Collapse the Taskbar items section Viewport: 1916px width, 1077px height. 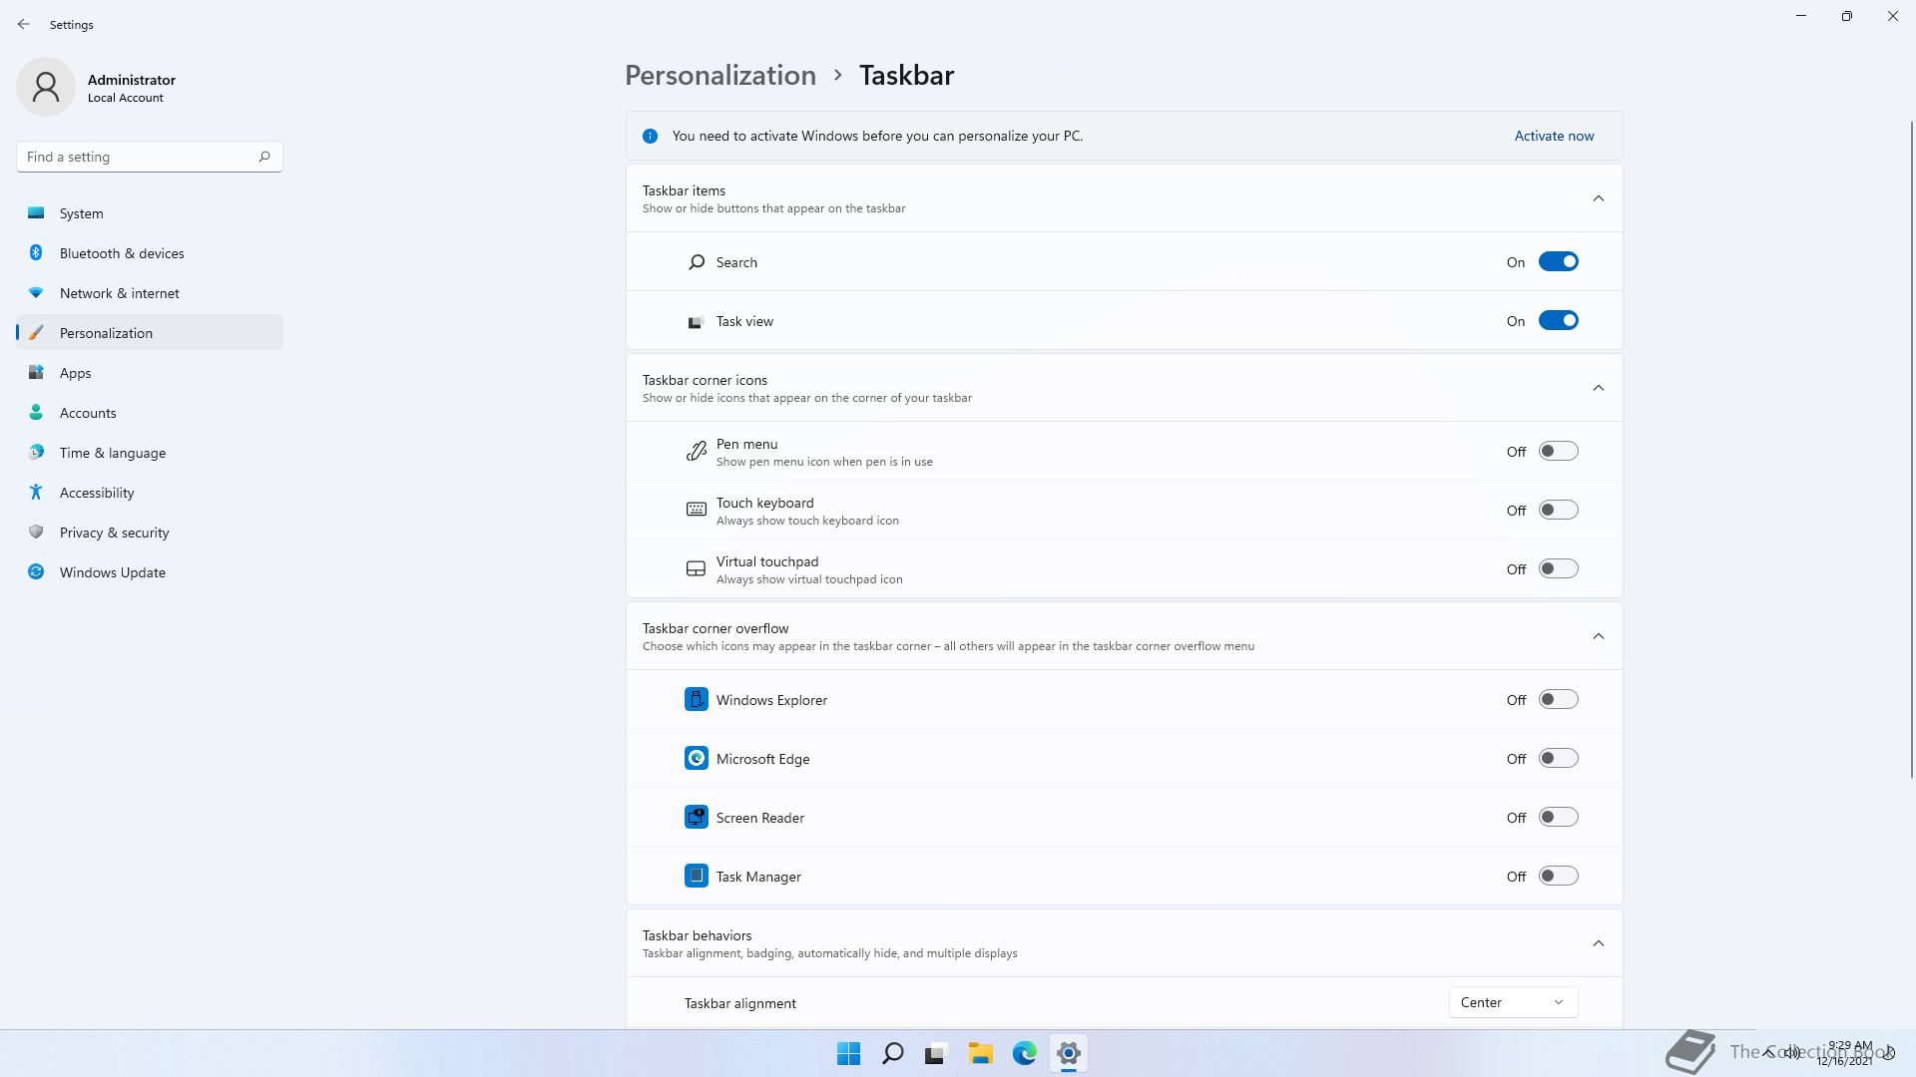1598,198
